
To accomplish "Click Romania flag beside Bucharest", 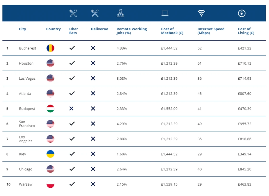I will click(50, 48).
